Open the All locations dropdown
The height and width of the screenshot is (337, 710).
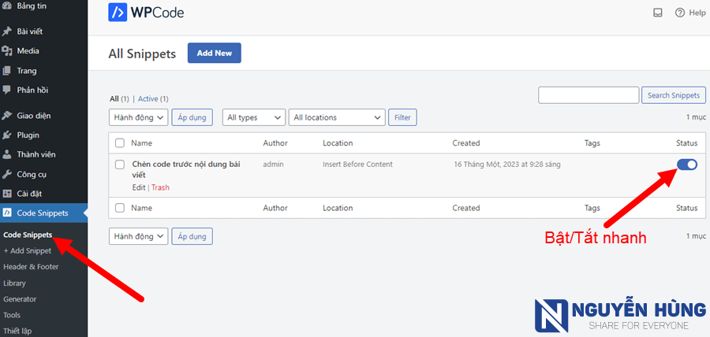337,117
